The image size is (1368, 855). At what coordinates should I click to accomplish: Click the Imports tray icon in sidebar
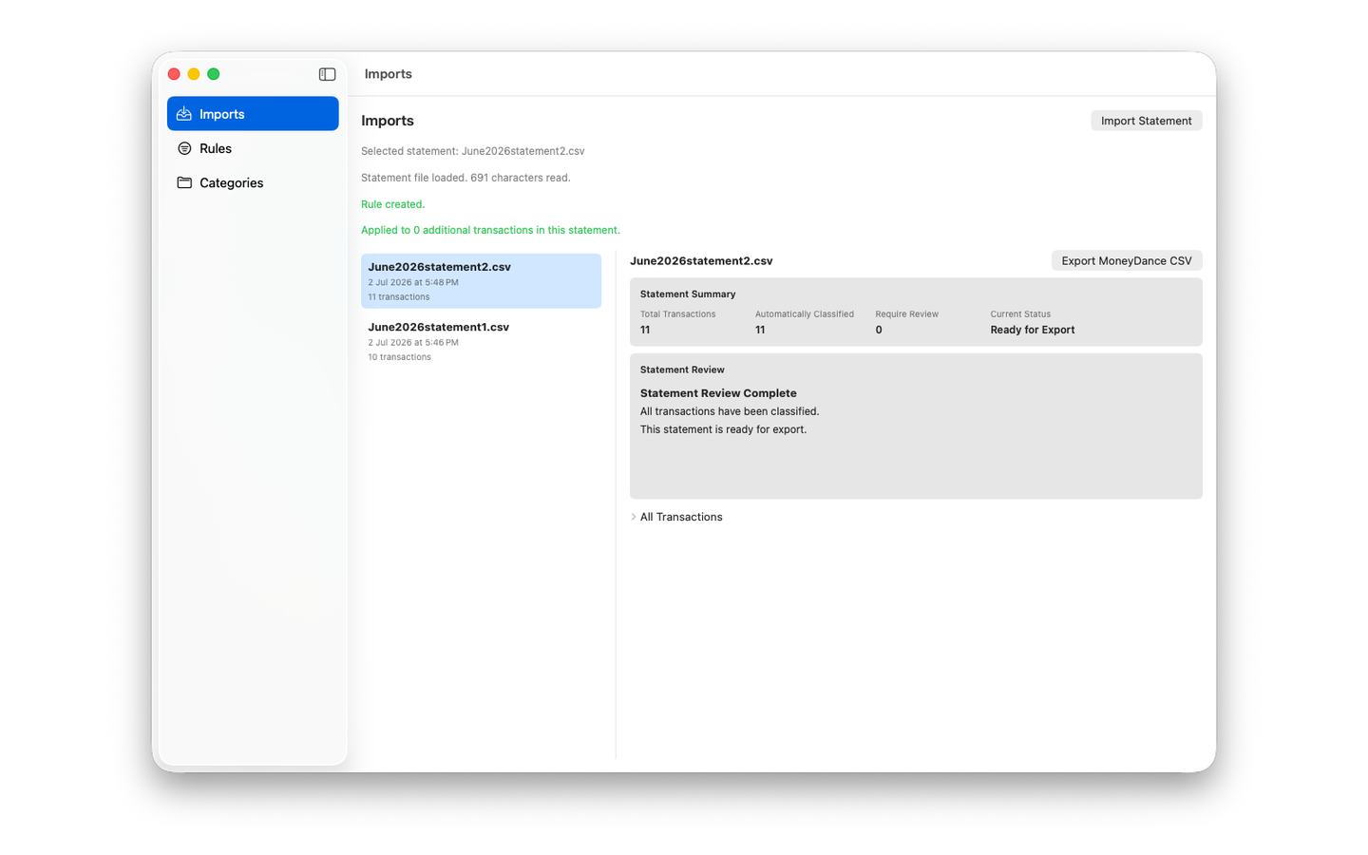184,114
